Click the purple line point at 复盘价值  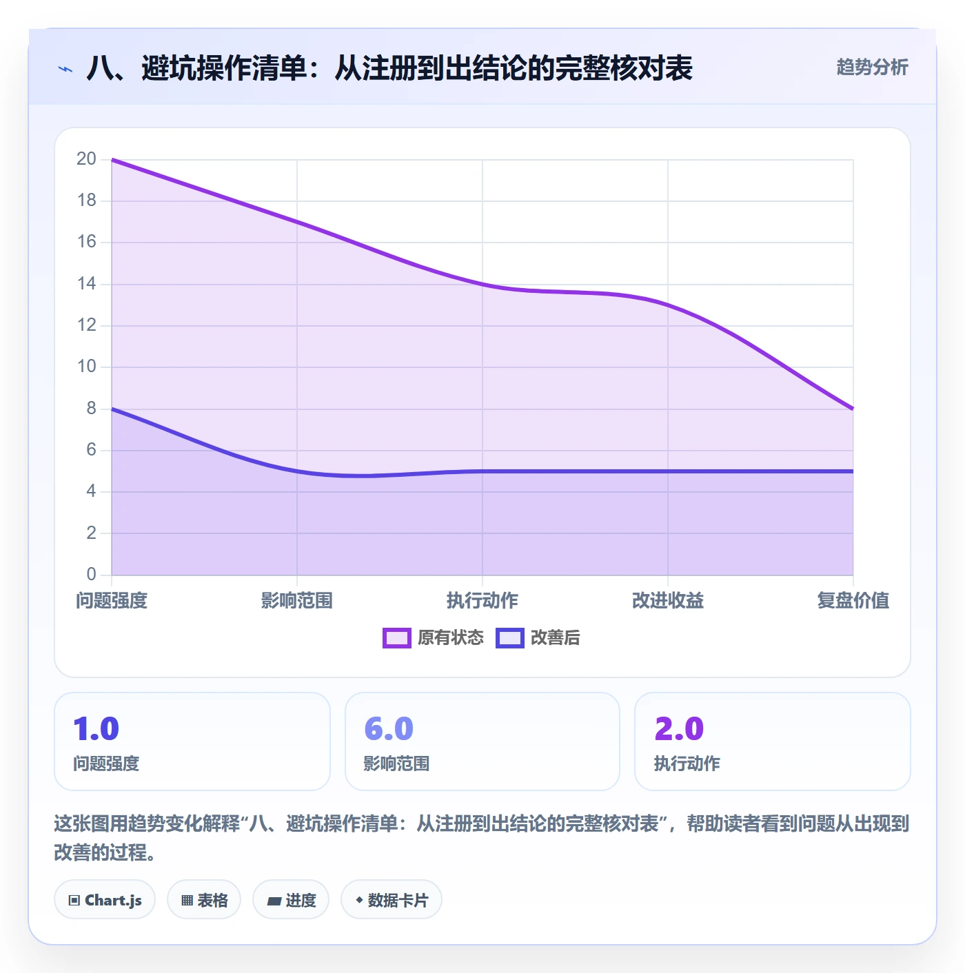point(853,409)
